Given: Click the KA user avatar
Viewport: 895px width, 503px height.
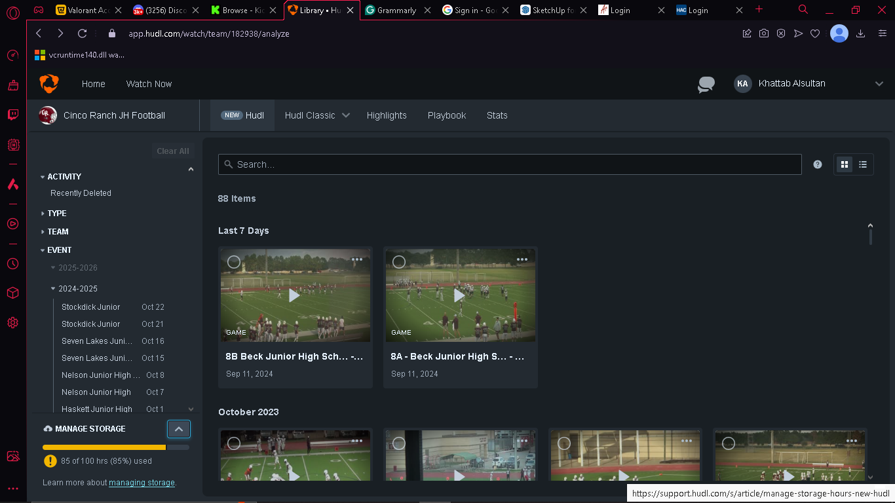Looking at the screenshot, I should 742,84.
